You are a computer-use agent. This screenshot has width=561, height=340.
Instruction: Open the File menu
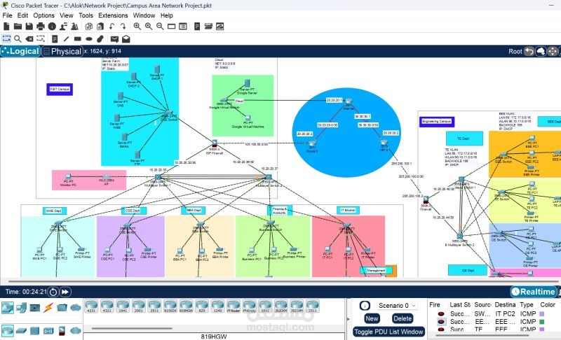pyautogui.click(x=7, y=15)
